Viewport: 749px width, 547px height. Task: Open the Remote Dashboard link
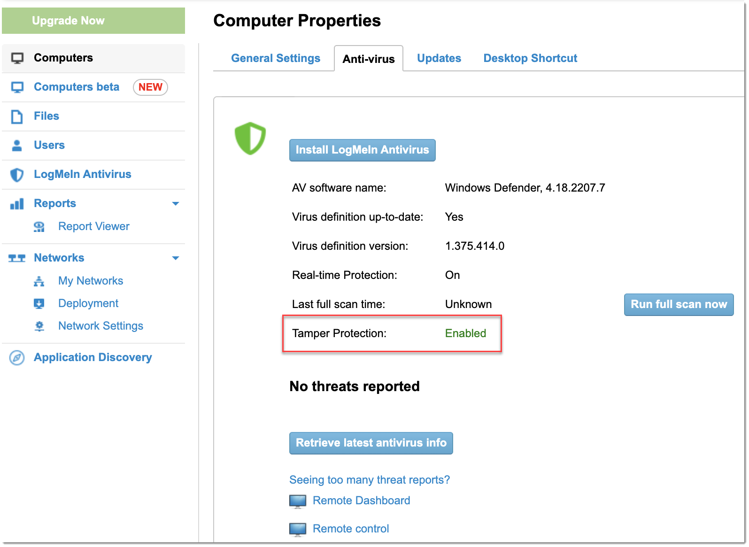click(362, 501)
